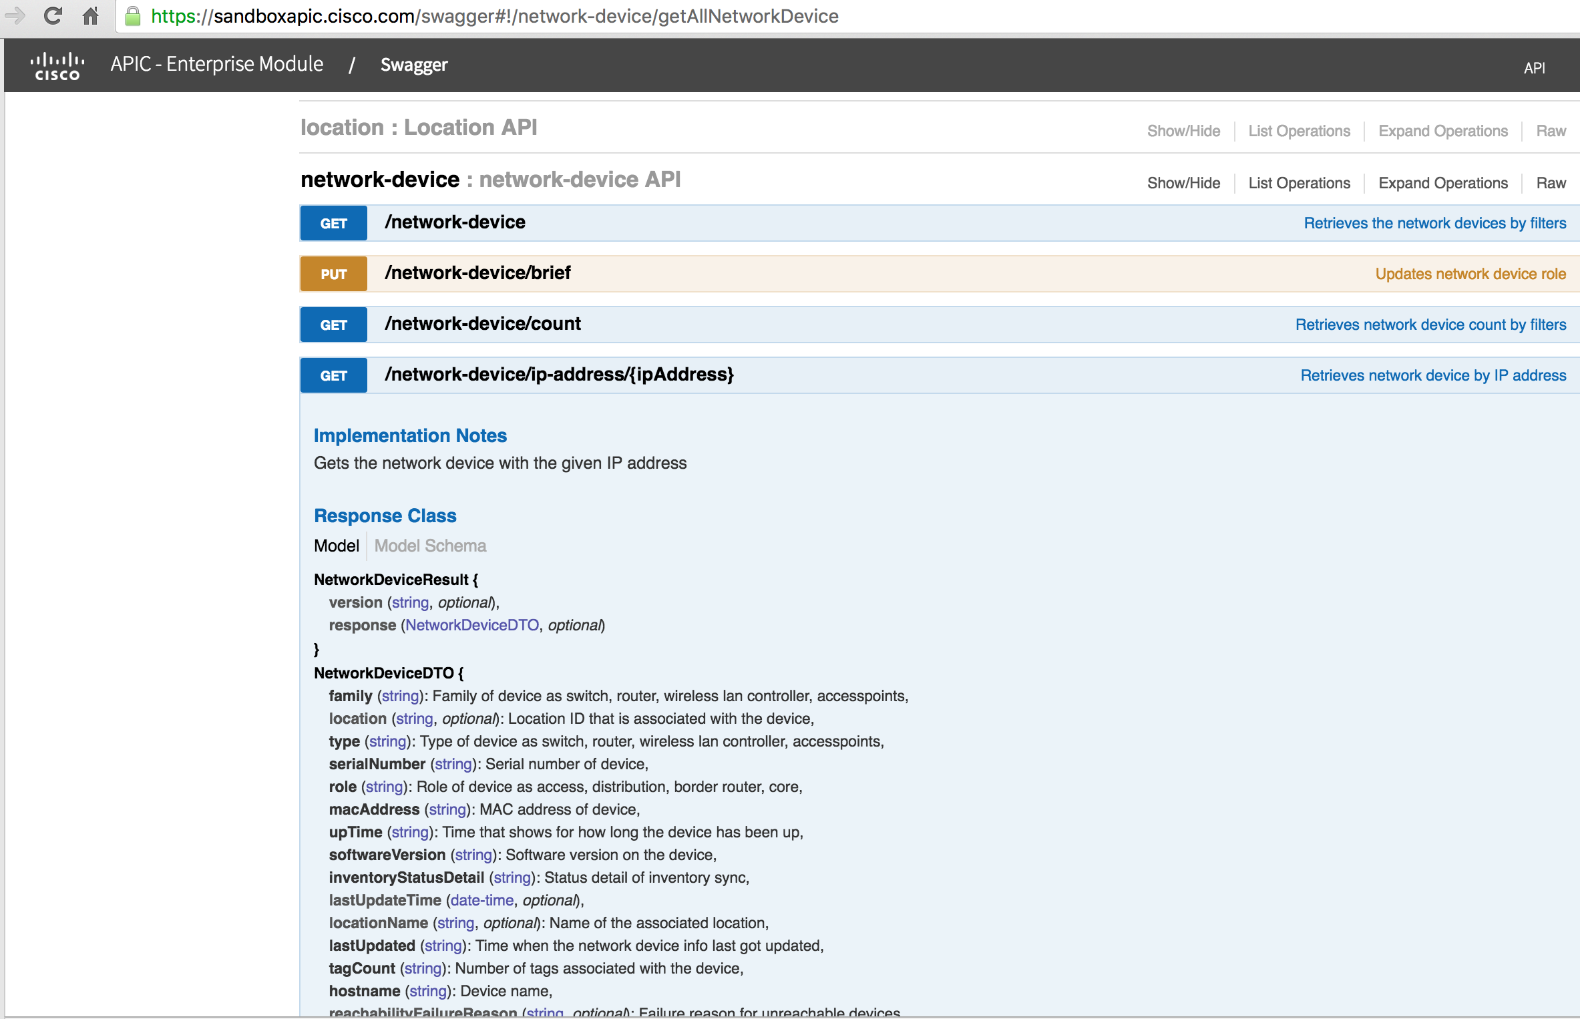Open List Operations for Location API
1580x1019 pixels.
[1300, 130]
